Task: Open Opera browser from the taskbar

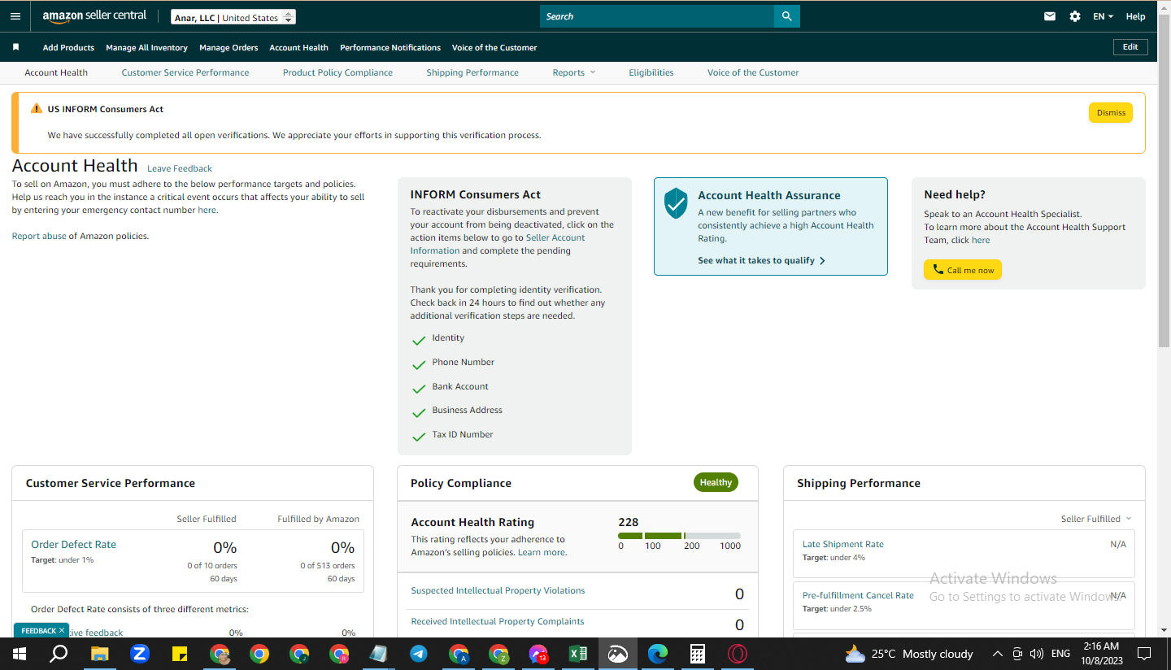Action: pos(738,654)
